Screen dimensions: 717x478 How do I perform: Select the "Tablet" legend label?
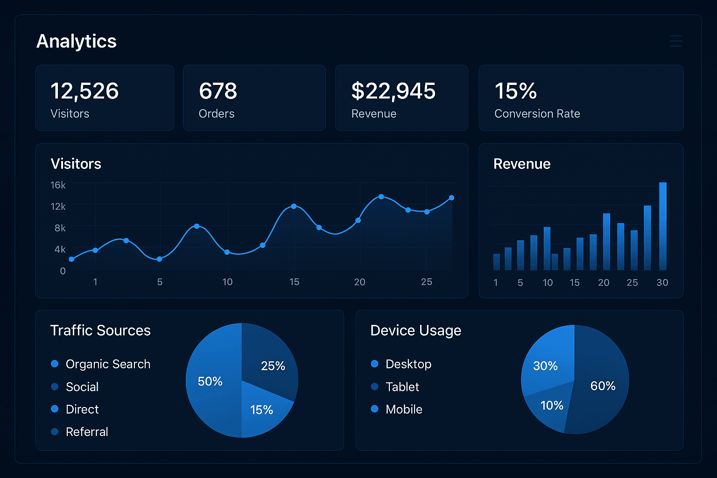(402, 387)
